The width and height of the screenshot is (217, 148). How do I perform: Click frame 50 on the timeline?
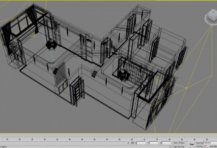(94, 139)
